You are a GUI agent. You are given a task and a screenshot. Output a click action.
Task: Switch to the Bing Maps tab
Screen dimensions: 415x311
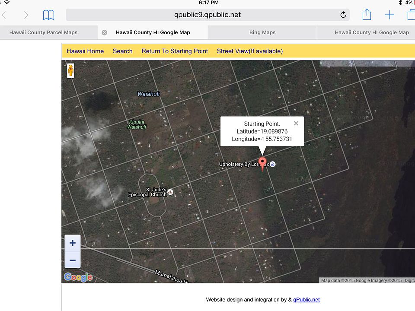pos(262,32)
